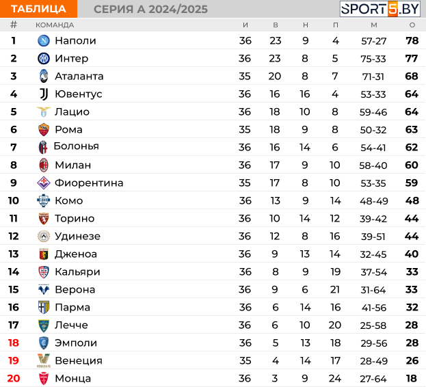Click the Roma club badge
The width and height of the screenshot is (426, 387).
pyautogui.click(x=44, y=129)
